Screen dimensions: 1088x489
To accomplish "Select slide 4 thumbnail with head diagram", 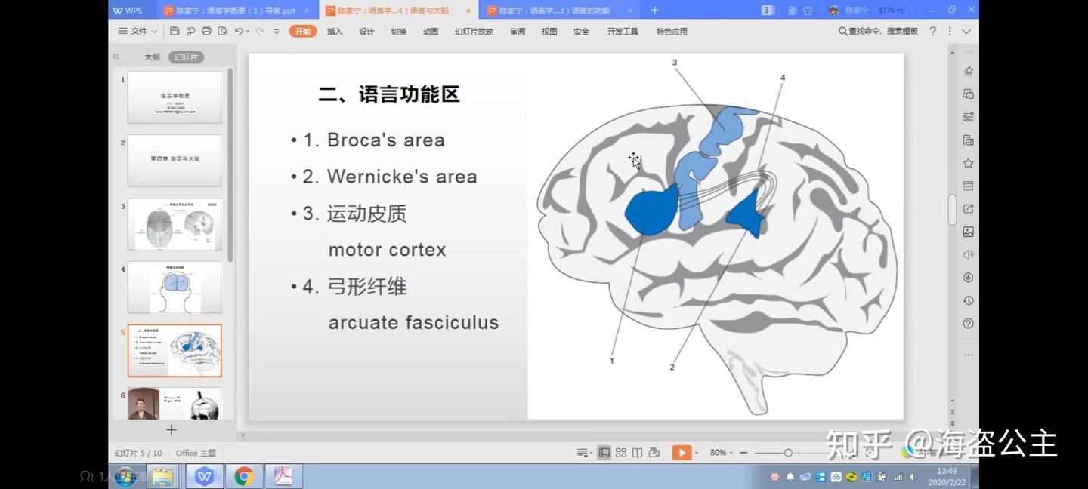I will 175,288.
